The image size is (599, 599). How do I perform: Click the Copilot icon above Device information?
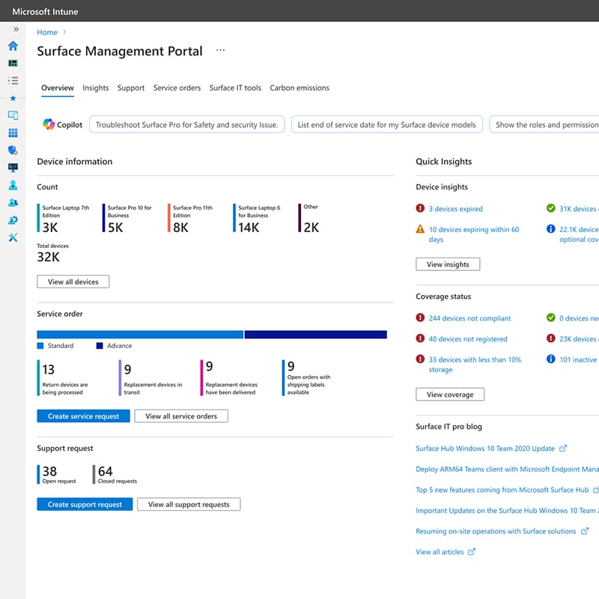(49, 124)
